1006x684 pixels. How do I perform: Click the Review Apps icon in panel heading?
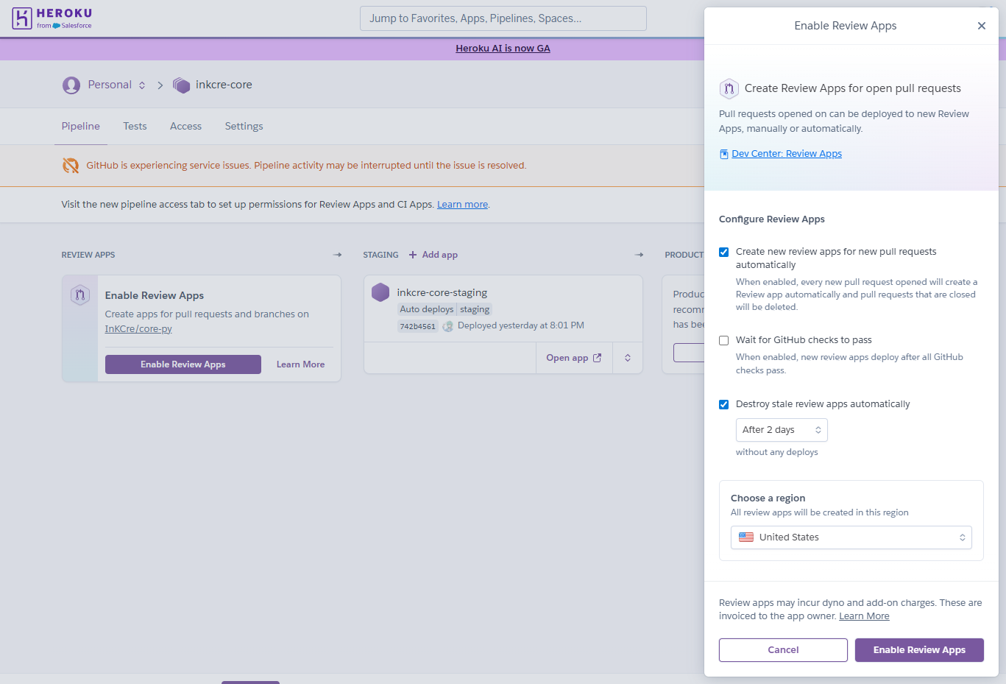point(729,89)
